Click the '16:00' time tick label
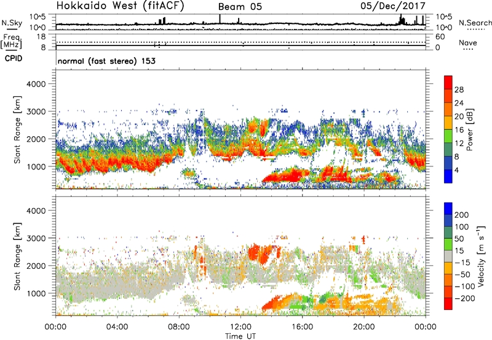The width and height of the screenshot is (492, 340). pos(302,327)
